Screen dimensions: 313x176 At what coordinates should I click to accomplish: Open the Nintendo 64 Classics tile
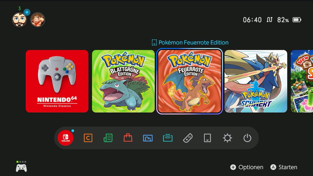click(x=57, y=81)
